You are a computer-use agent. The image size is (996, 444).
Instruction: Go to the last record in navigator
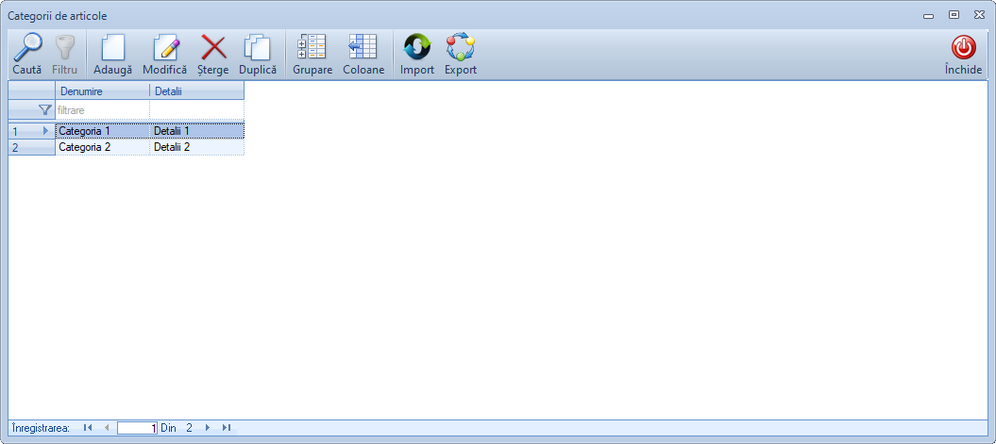pos(227,428)
